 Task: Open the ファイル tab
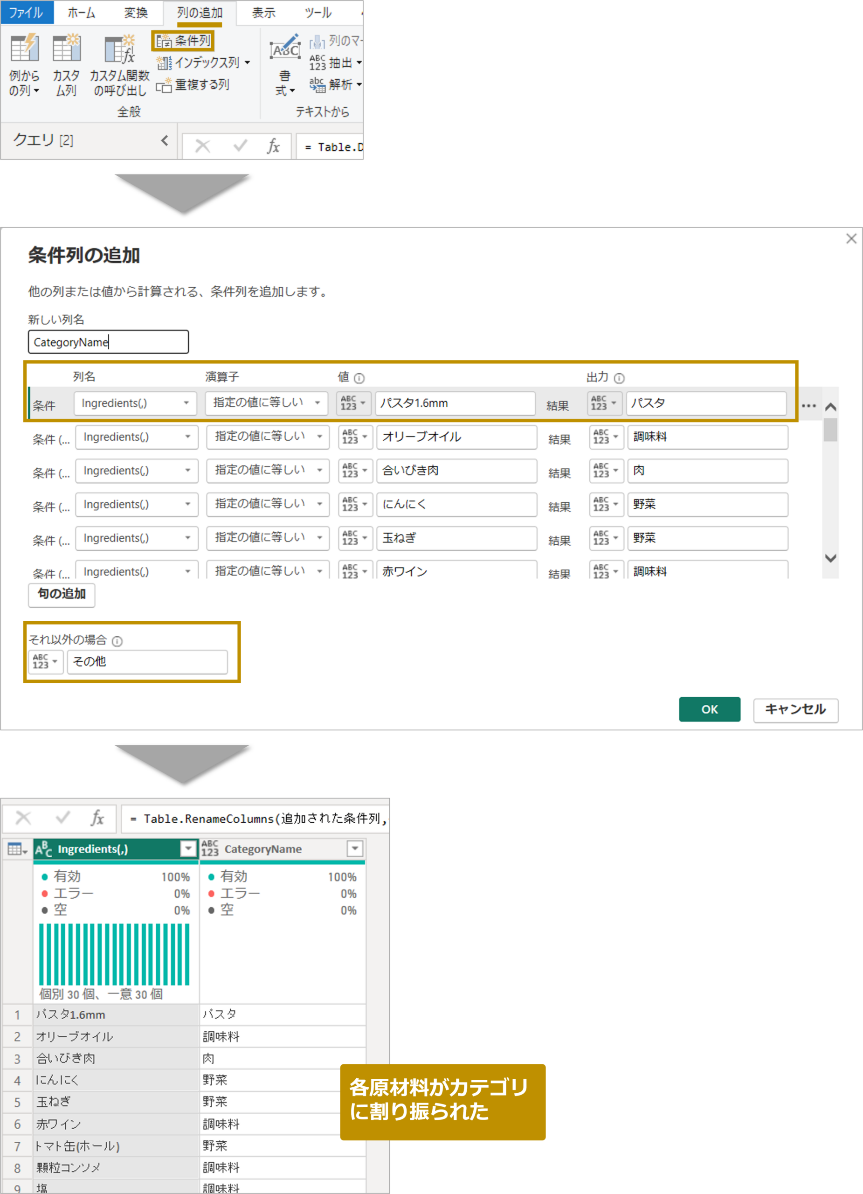tap(26, 13)
